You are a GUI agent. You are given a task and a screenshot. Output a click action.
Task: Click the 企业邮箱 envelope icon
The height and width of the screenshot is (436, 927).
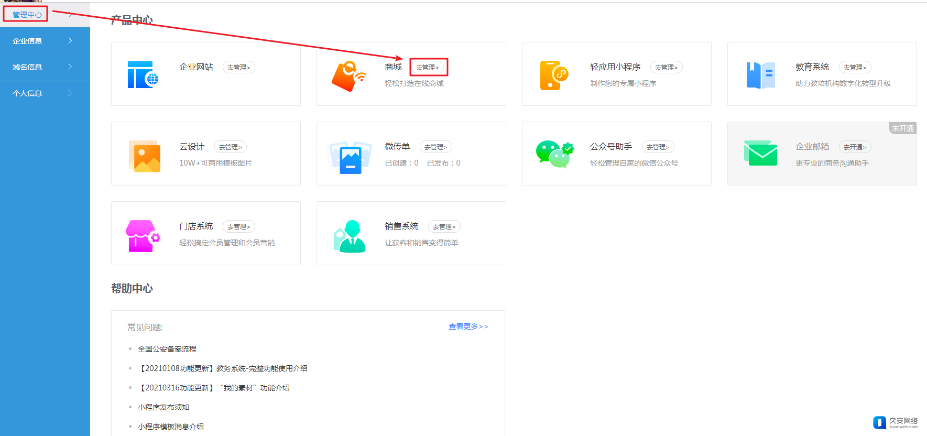coord(760,153)
